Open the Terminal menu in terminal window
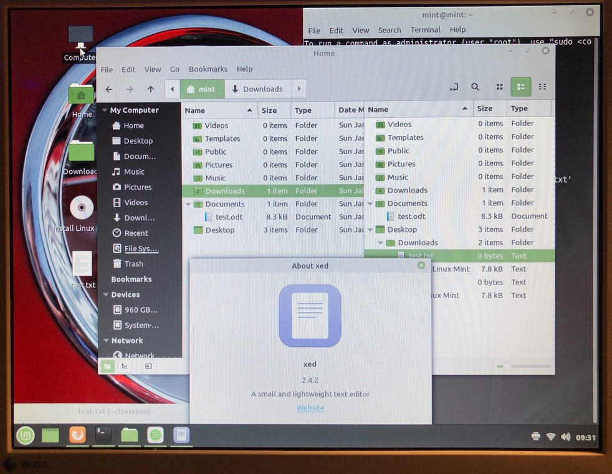The height and width of the screenshot is (474, 612). click(425, 30)
